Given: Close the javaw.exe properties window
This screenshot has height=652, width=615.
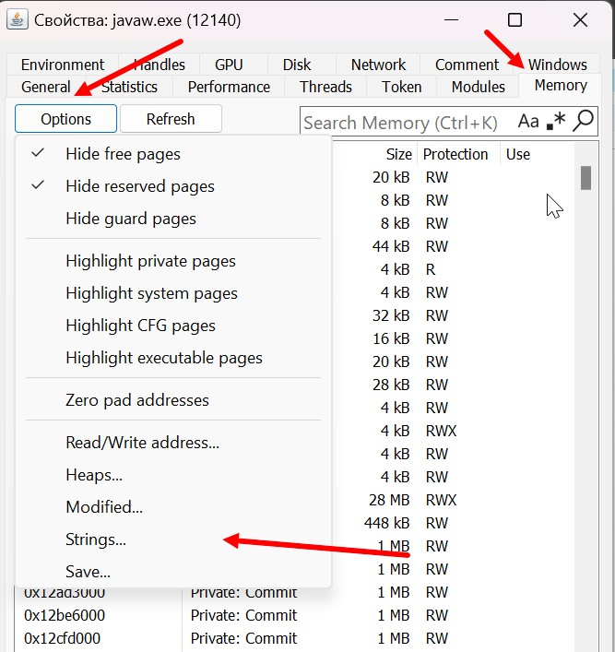Looking at the screenshot, I should tap(580, 19).
